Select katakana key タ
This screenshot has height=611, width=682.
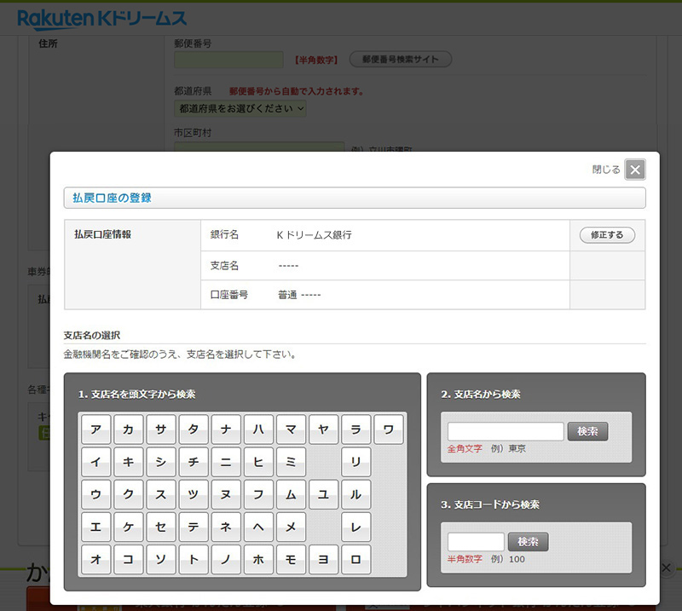coord(194,429)
